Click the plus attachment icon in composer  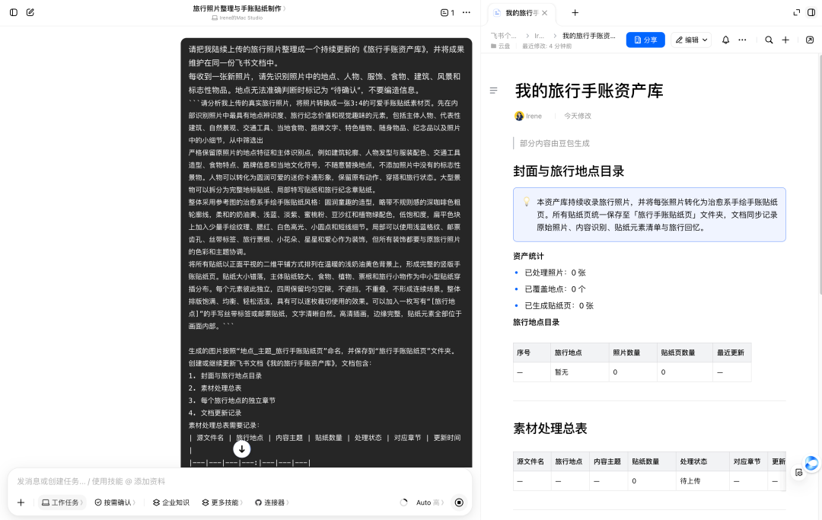tap(21, 502)
